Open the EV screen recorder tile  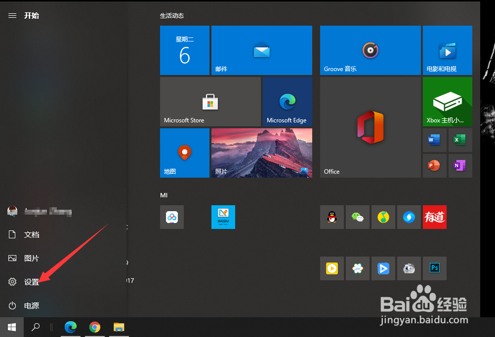pos(357,268)
